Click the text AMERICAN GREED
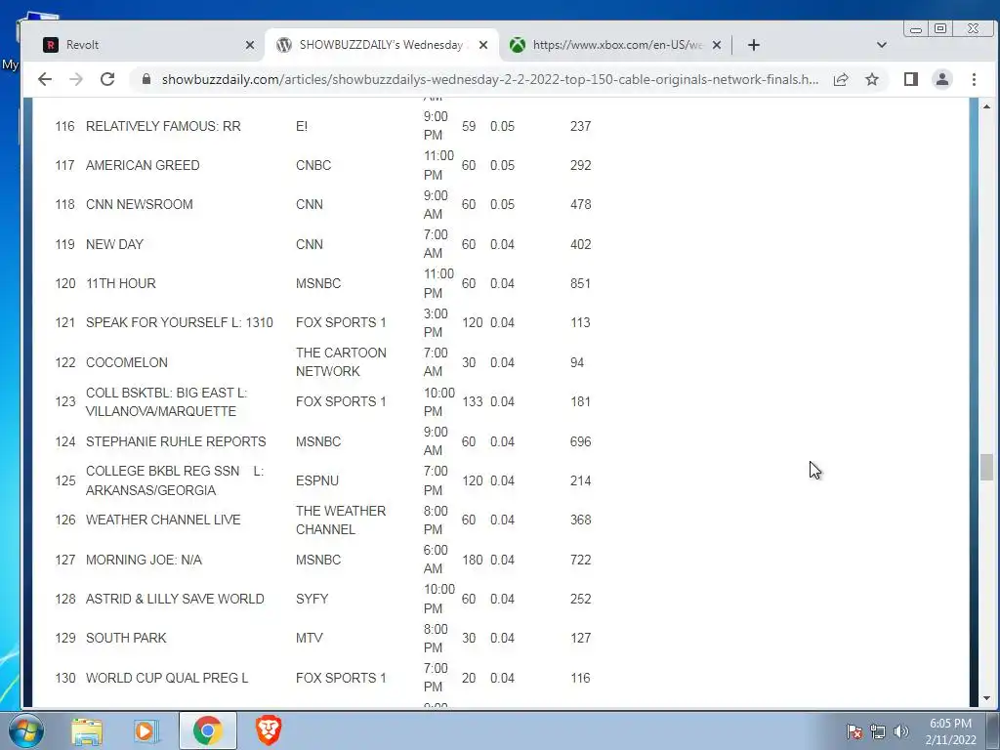Image resolution: width=1000 pixels, height=750 pixels. click(143, 165)
